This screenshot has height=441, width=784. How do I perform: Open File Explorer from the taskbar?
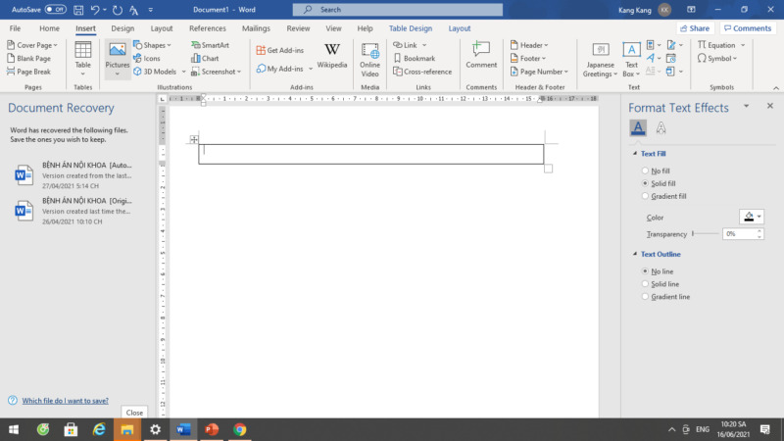tap(127, 429)
